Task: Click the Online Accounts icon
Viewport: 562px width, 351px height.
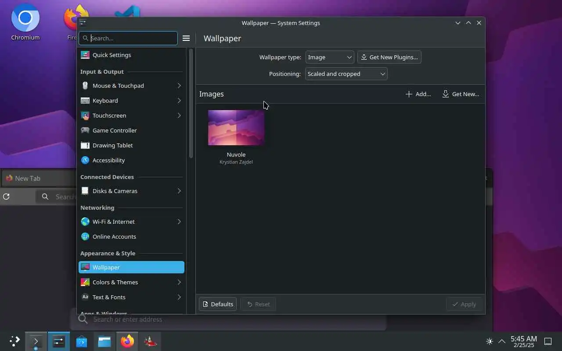Action: (x=85, y=236)
